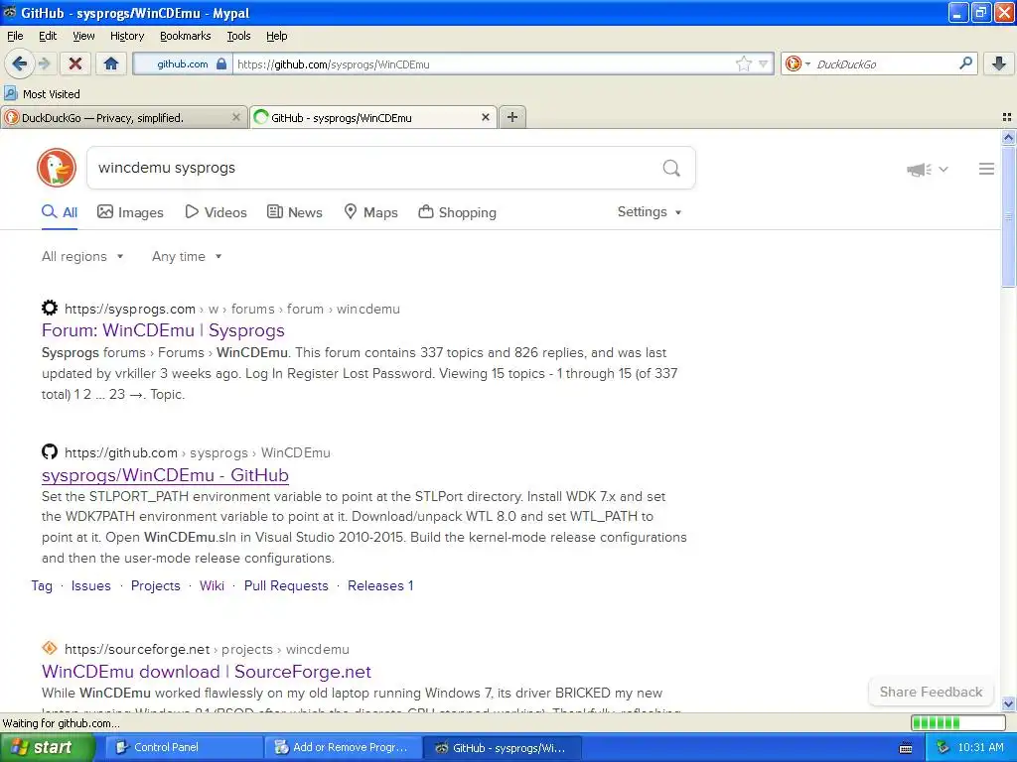Switch to Shopping results

(457, 212)
